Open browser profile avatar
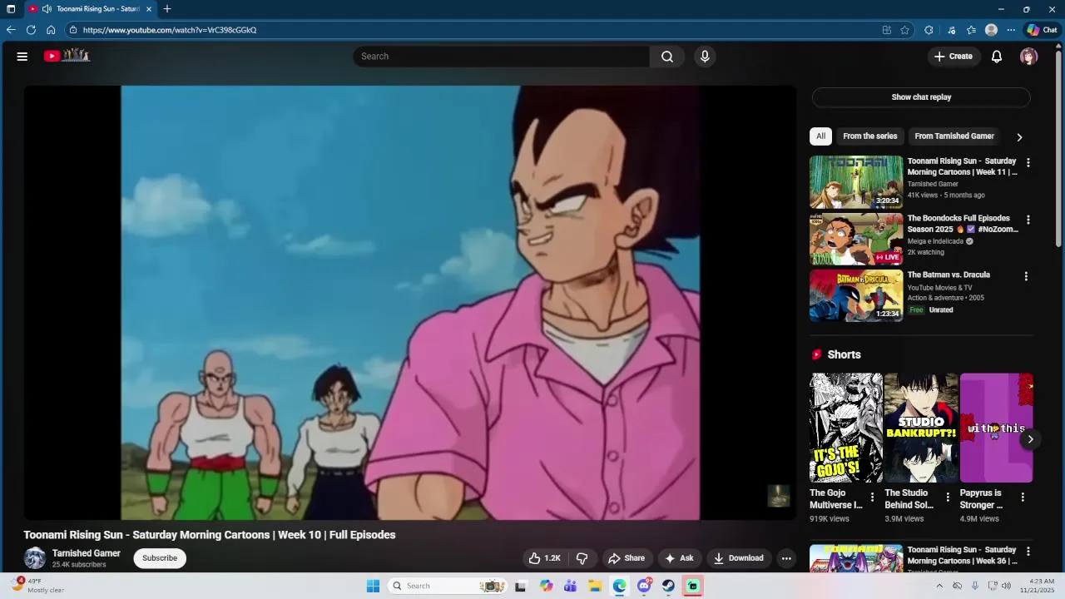The height and width of the screenshot is (599, 1065). pyautogui.click(x=991, y=30)
